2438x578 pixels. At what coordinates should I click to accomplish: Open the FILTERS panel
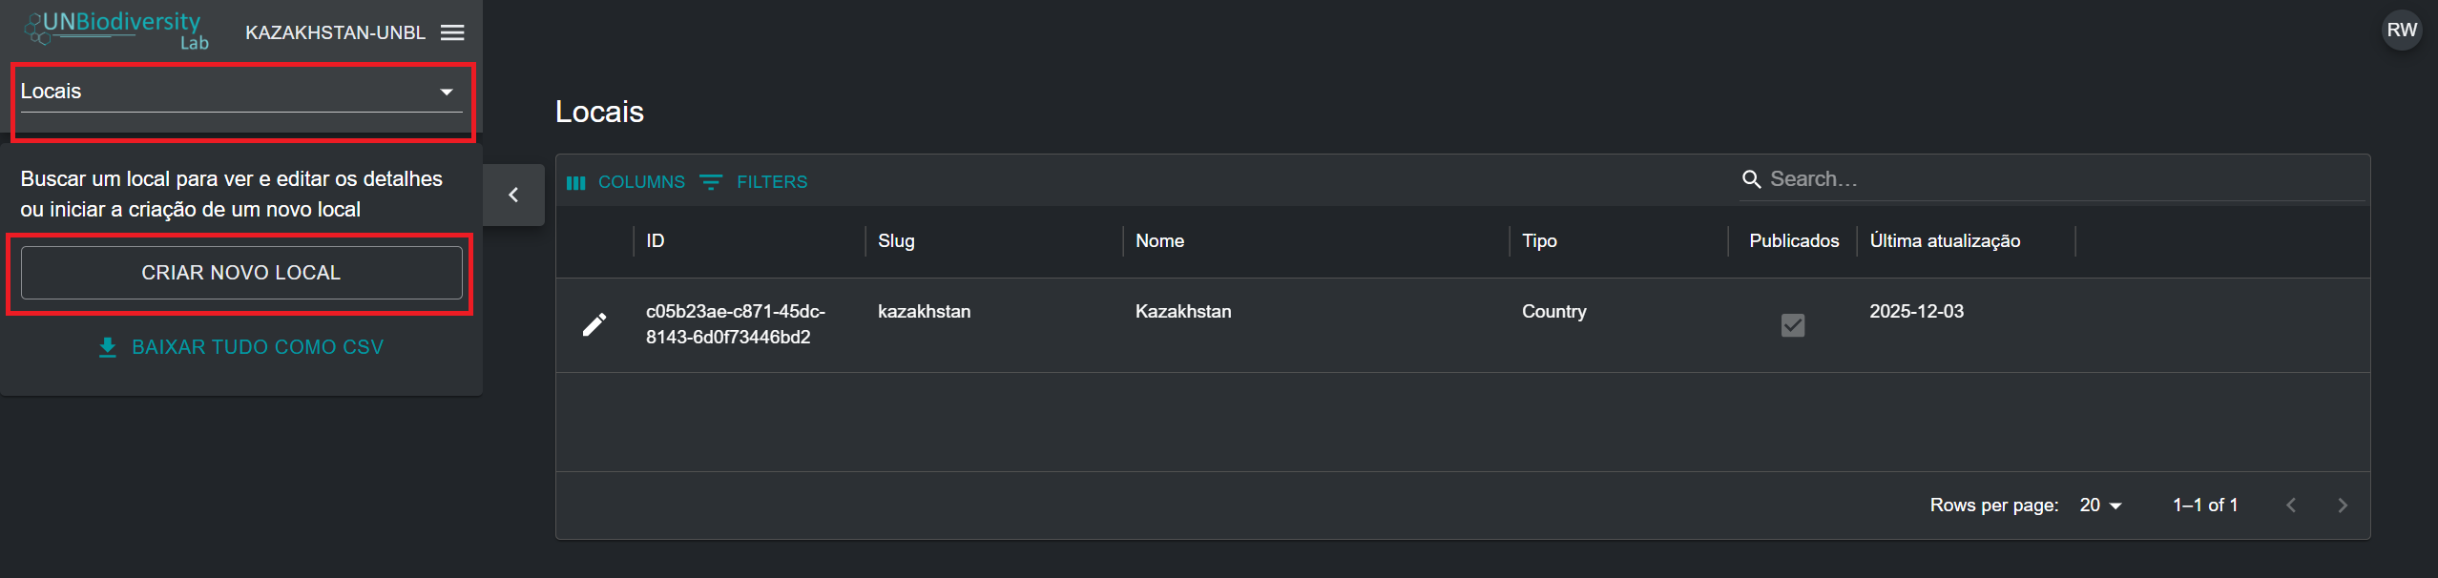pyautogui.click(x=754, y=182)
